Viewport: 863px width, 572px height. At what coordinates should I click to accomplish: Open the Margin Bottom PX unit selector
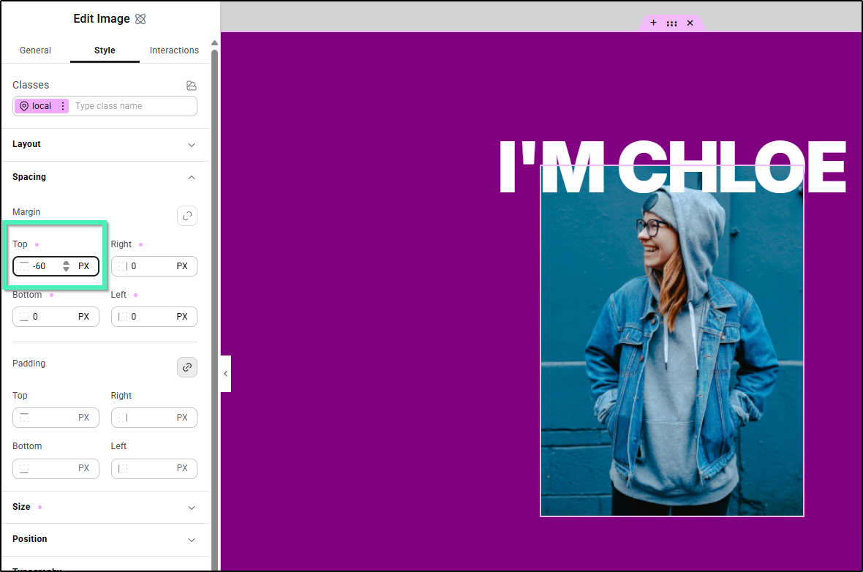click(83, 317)
